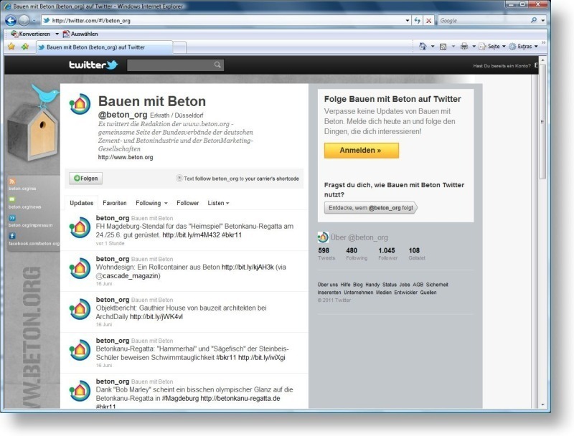Open the search provider dropdown arrow
This screenshot has height=436, width=574.
coord(543,21)
